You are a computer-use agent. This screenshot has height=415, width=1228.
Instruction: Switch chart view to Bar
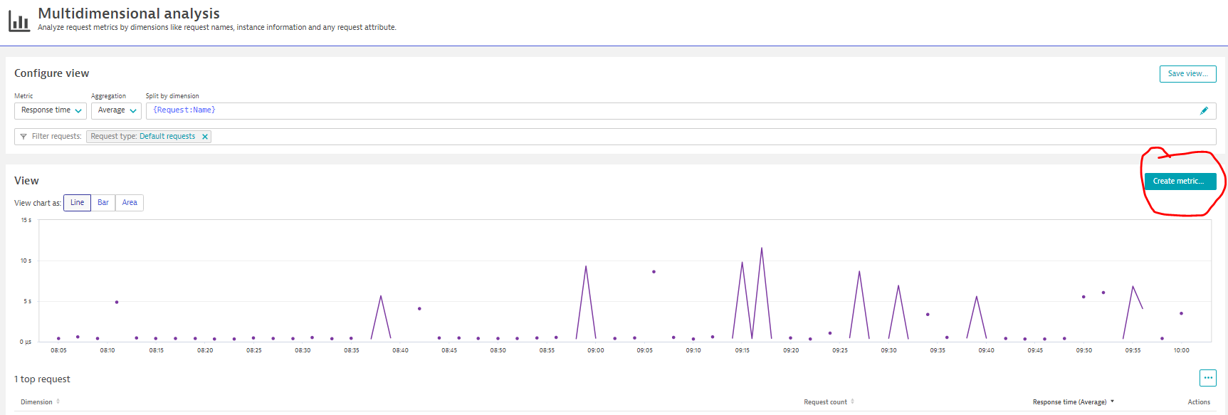pos(103,203)
